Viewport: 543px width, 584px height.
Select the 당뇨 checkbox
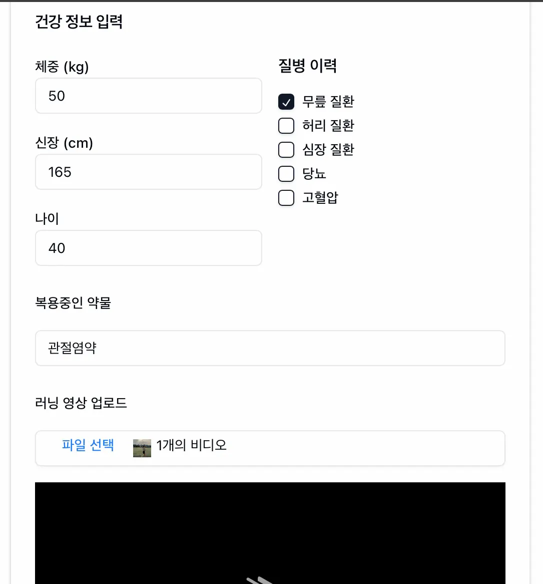tap(286, 174)
